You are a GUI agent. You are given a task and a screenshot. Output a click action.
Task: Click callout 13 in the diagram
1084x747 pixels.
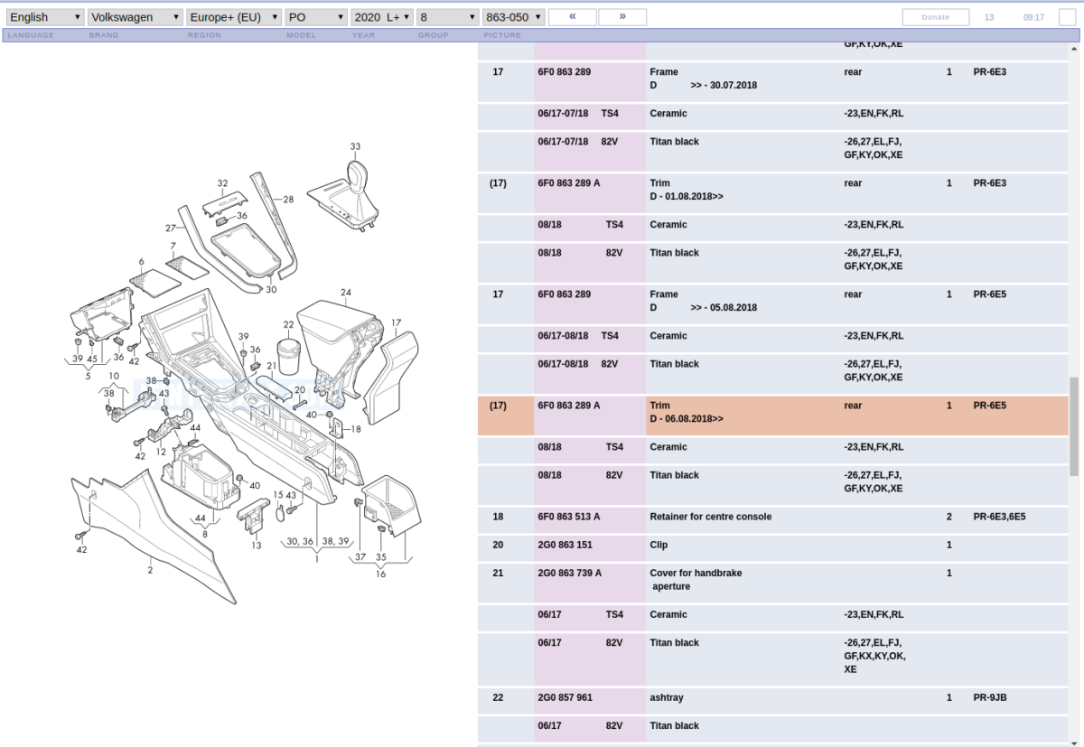(257, 545)
